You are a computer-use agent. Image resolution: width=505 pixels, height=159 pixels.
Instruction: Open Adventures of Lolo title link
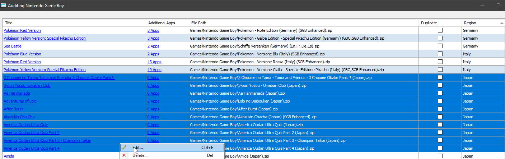20,101
